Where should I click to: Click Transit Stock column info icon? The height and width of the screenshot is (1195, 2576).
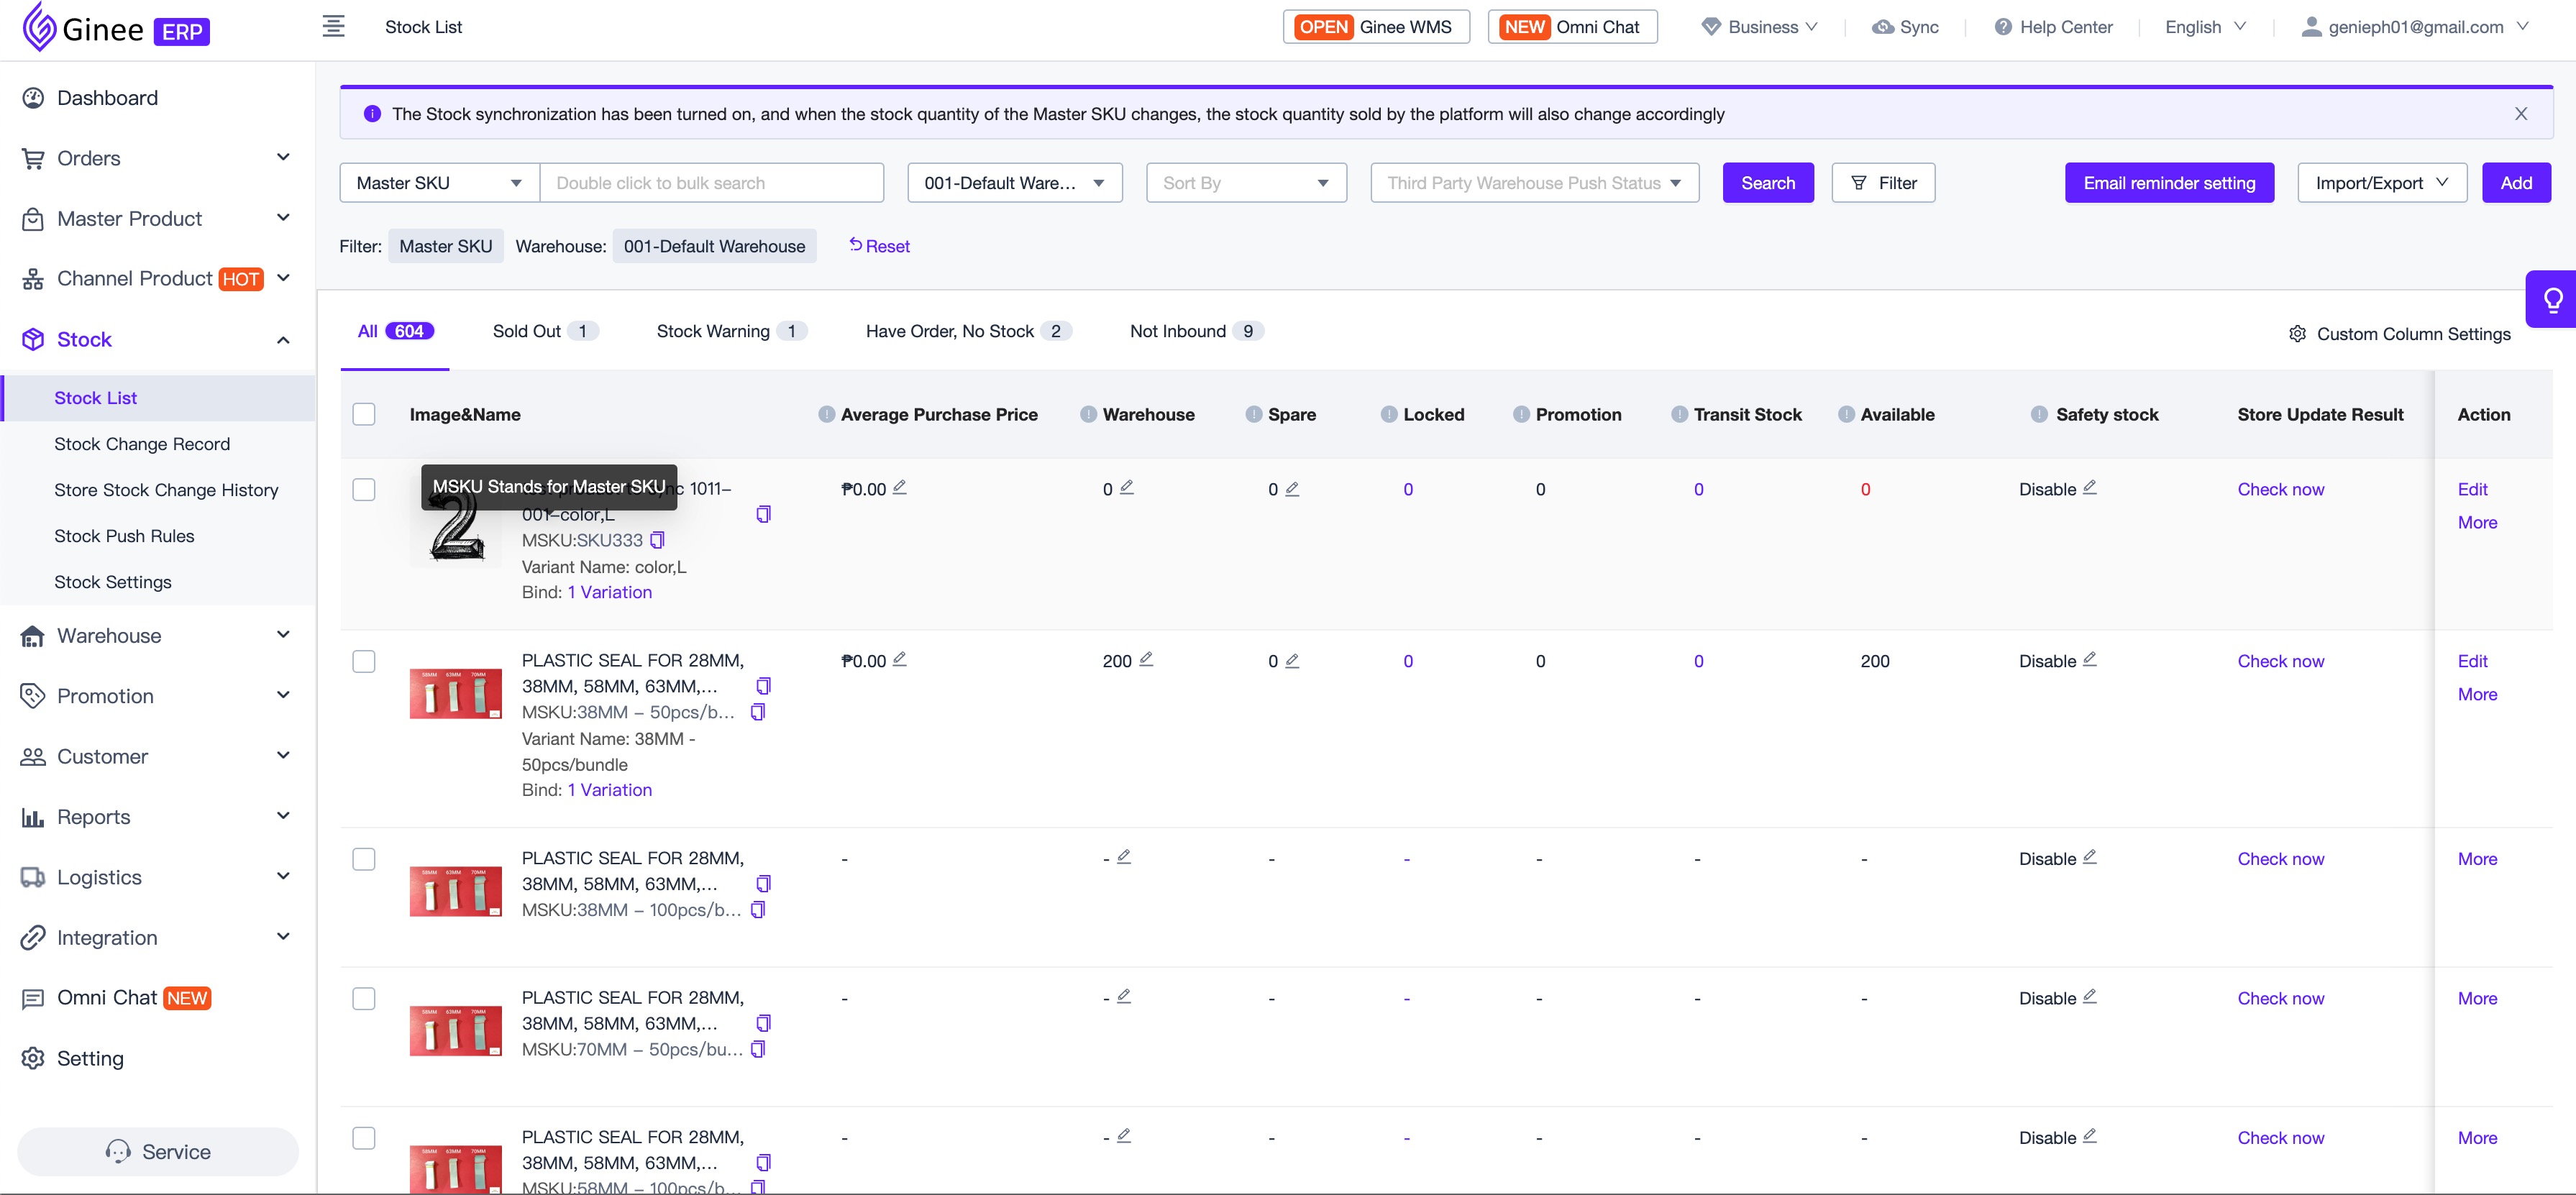point(1679,414)
